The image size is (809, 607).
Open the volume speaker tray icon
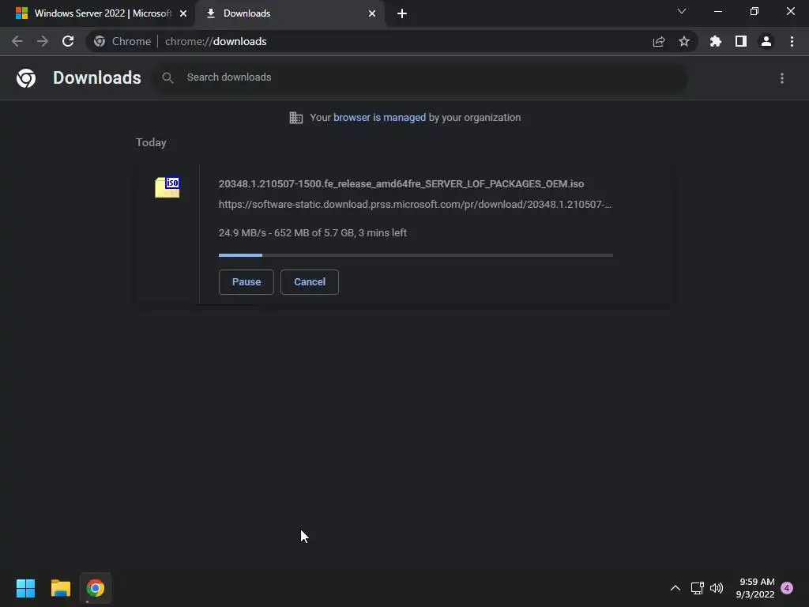tap(717, 588)
